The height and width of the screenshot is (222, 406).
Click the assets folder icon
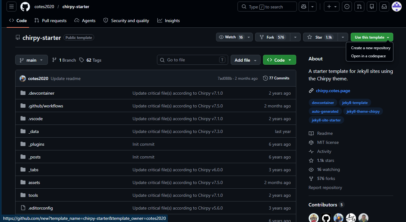[23, 182]
